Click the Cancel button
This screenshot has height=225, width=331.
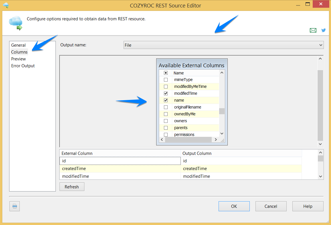tap(271, 206)
